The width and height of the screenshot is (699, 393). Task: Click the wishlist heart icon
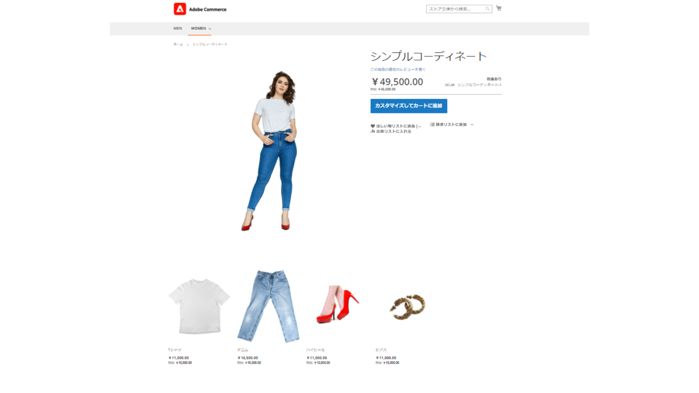point(372,126)
